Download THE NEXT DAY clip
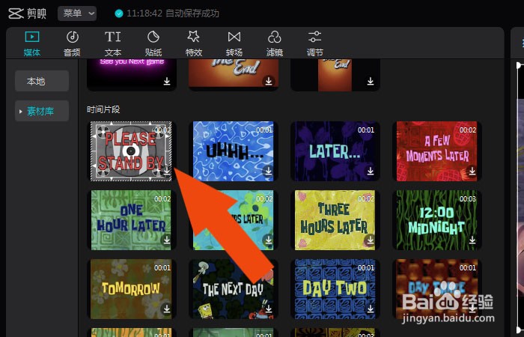 pos(268,309)
